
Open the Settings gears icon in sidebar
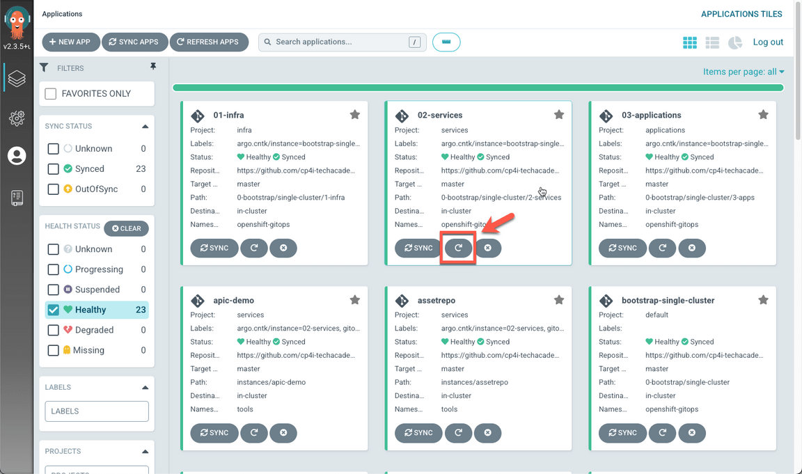point(17,118)
